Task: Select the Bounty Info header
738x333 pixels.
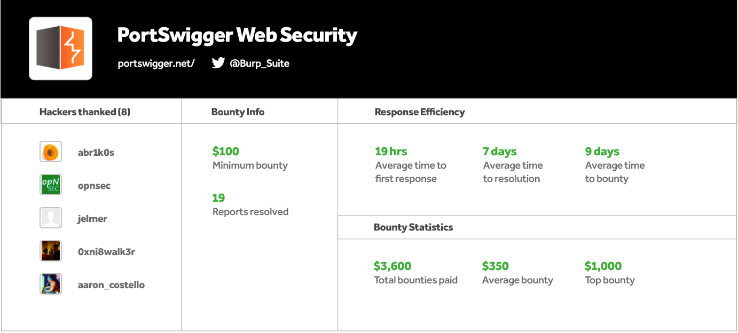Action: pos(238,112)
